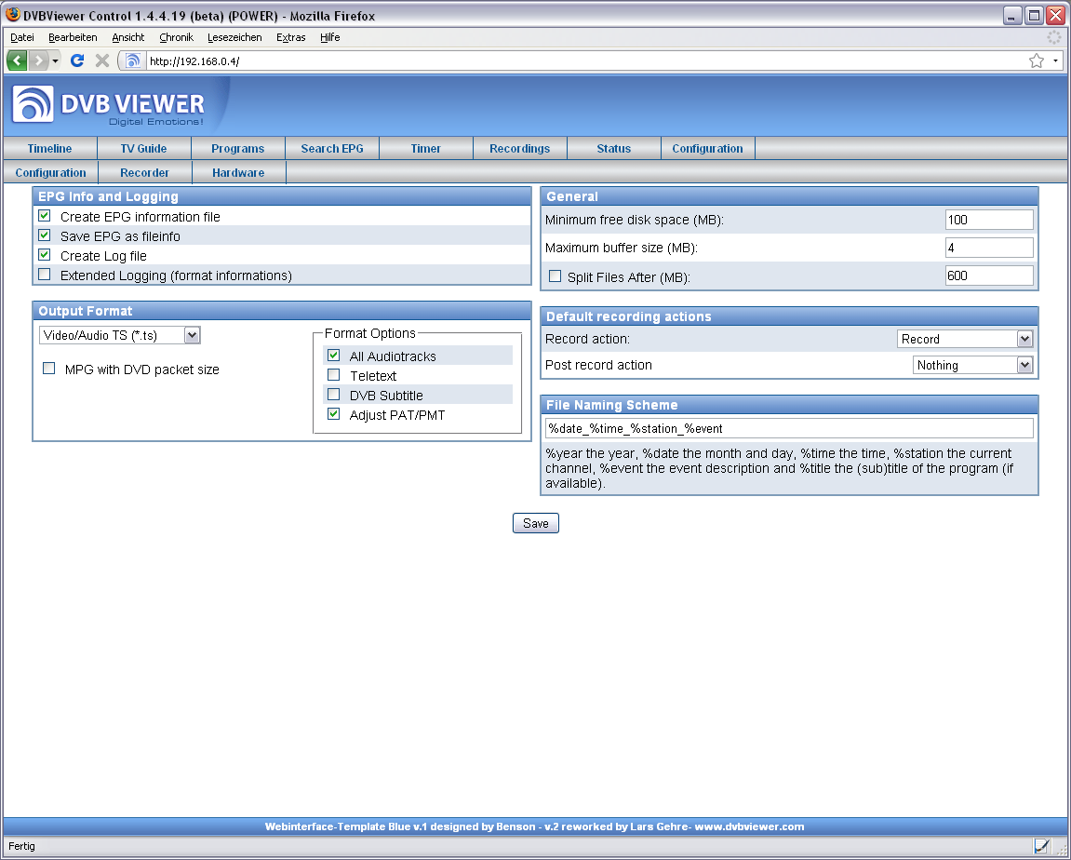
Task: Click the bookmark star icon in address bar
Action: 1036,60
